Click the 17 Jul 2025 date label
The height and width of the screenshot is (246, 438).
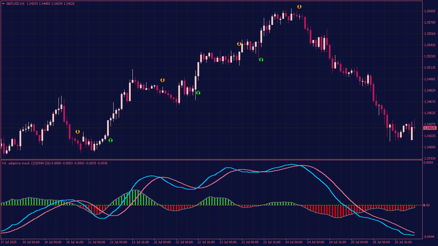pyautogui.click(x=9, y=242)
